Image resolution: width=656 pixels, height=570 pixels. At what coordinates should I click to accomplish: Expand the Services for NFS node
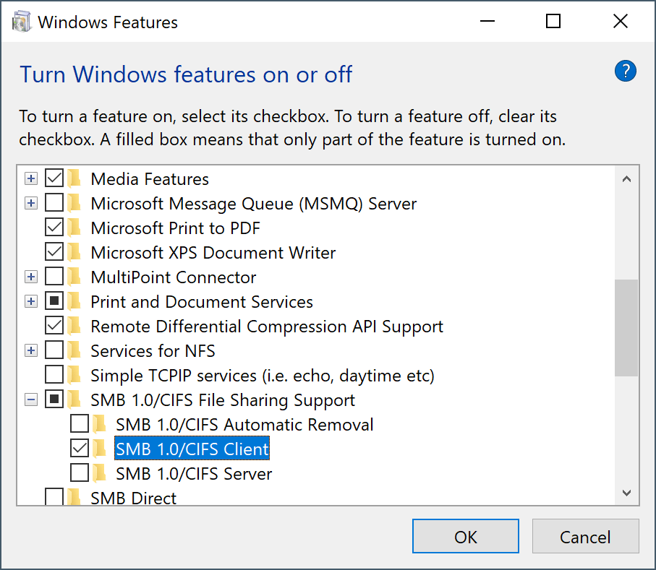(x=30, y=350)
